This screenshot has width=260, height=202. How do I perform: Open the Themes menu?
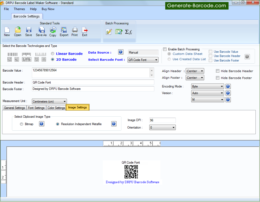click(x=19, y=9)
